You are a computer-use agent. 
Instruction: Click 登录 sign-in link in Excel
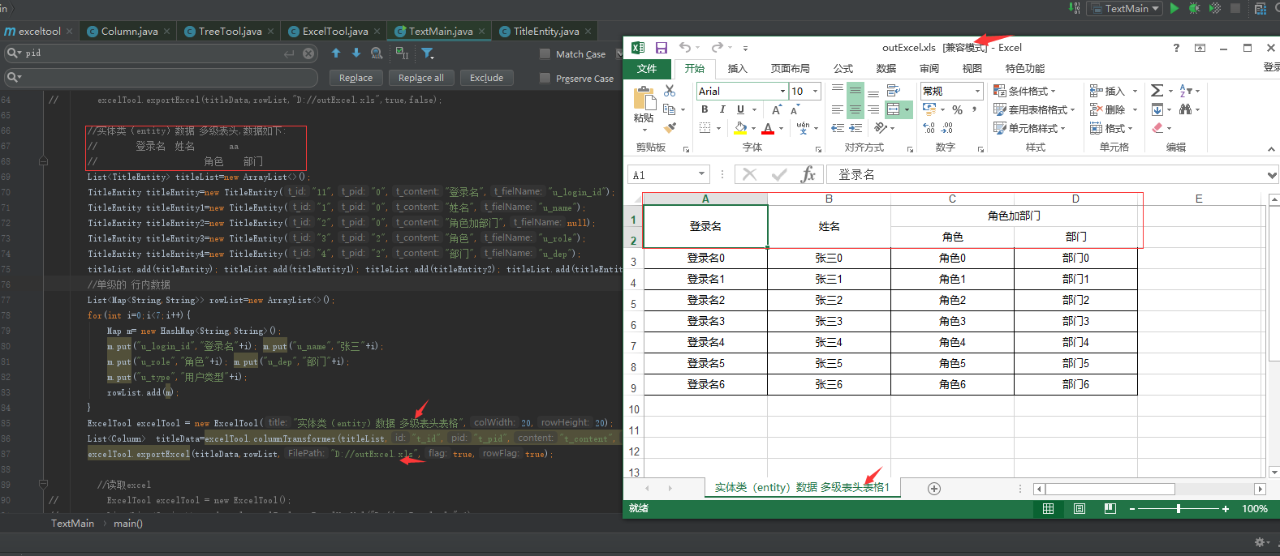(x=1271, y=67)
